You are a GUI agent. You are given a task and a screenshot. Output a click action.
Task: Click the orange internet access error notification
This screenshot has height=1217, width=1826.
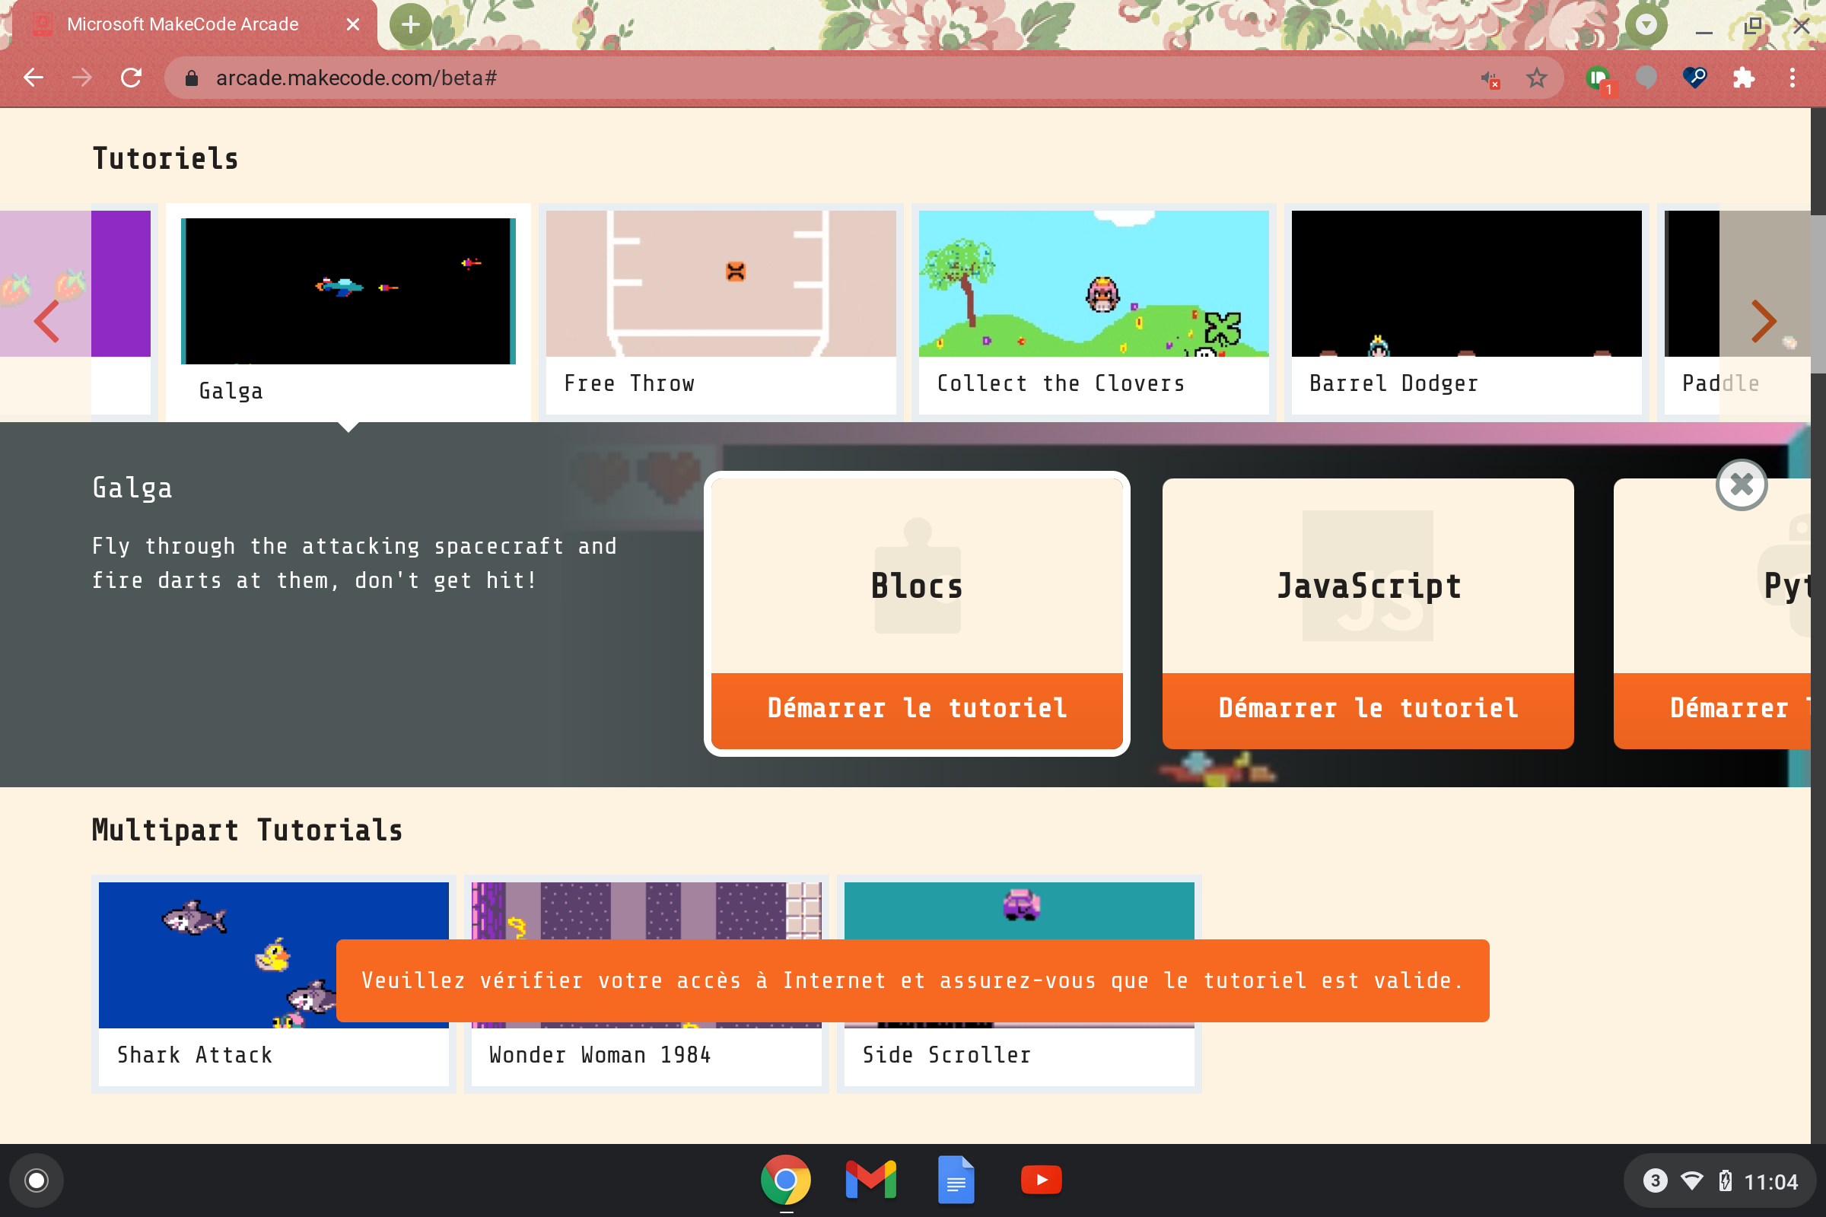point(912,980)
